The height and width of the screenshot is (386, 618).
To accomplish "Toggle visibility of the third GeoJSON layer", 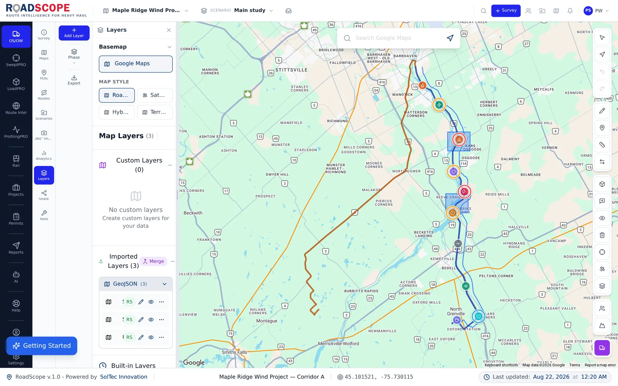I will pyautogui.click(x=151, y=337).
